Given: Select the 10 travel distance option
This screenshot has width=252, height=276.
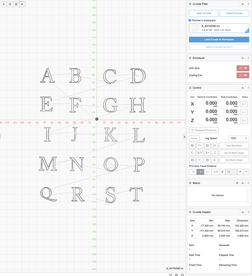Looking at the screenshot, I should pyautogui.click(x=193, y=172).
